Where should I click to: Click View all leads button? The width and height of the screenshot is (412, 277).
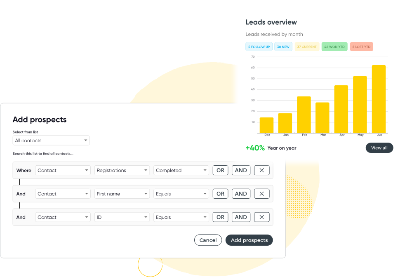click(x=379, y=148)
